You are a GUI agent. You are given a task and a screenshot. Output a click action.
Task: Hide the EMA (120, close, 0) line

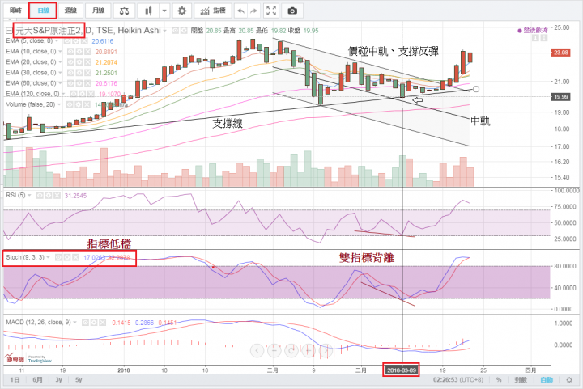pos(74,94)
